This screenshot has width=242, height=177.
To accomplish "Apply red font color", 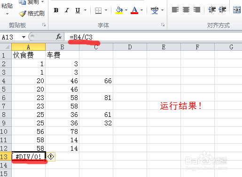I will tap(134, 10).
